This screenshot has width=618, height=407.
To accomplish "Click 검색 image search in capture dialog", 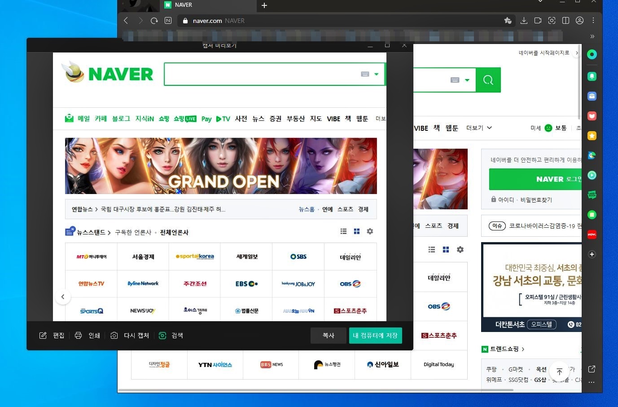I will [x=171, y=336].
